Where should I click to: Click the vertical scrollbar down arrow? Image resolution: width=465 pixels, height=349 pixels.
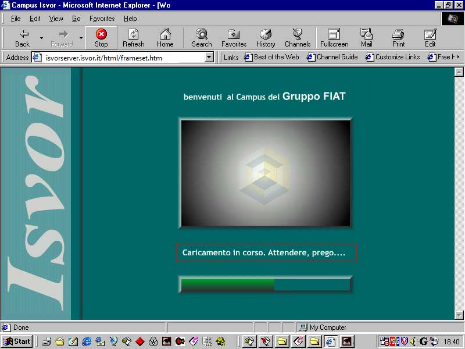(459, 315)
